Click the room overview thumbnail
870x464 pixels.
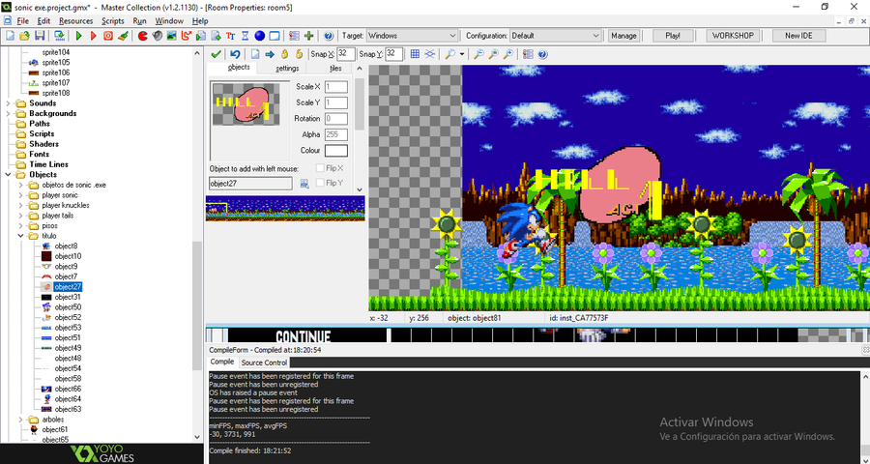285,208
